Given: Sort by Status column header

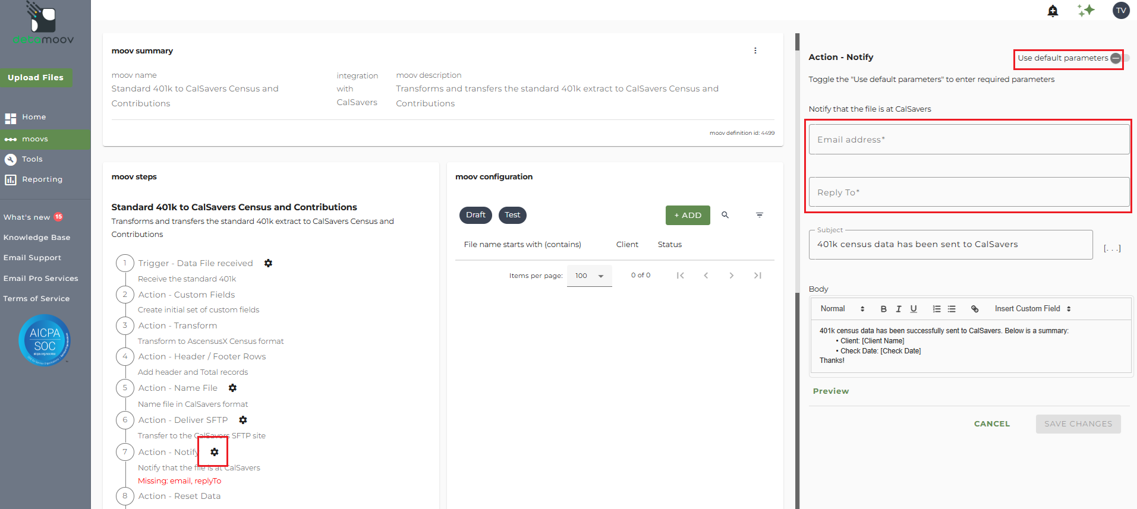Looking at the screenshot, I should (x=670, y=245).
